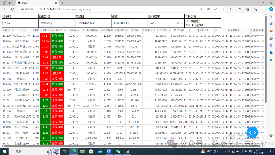
Task: Click the 英 input method indicator
Action: pyautogui.click(x=250, y=151)
